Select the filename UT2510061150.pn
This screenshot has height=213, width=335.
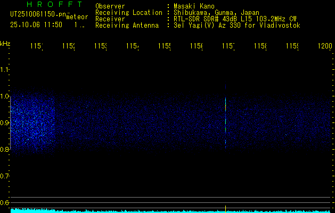coord(38,14)
